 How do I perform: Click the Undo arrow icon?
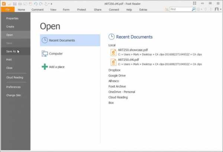[36, 4]
